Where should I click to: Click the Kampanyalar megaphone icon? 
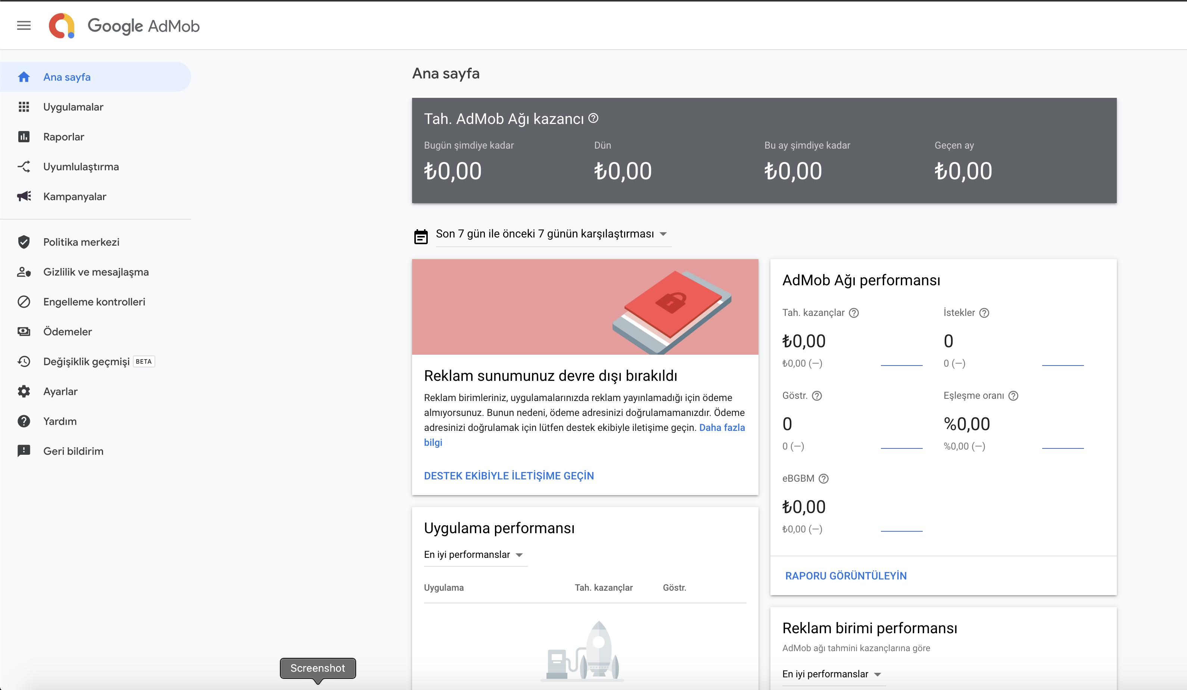pos(24,196)
